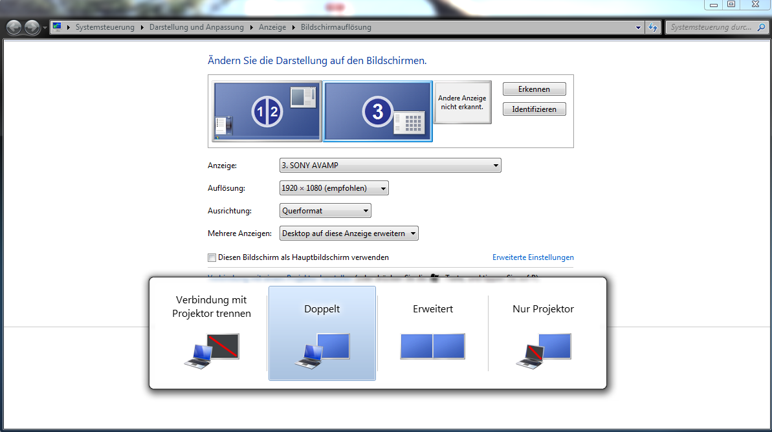
Task: Open the Anzeige dropdown showing SONY AVAMP
Action: point(390,166)
